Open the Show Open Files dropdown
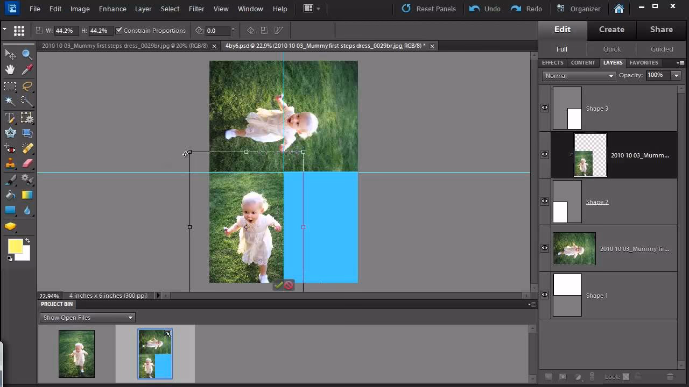The width and height of the screenshot is (689, 387). click(129, 317)
